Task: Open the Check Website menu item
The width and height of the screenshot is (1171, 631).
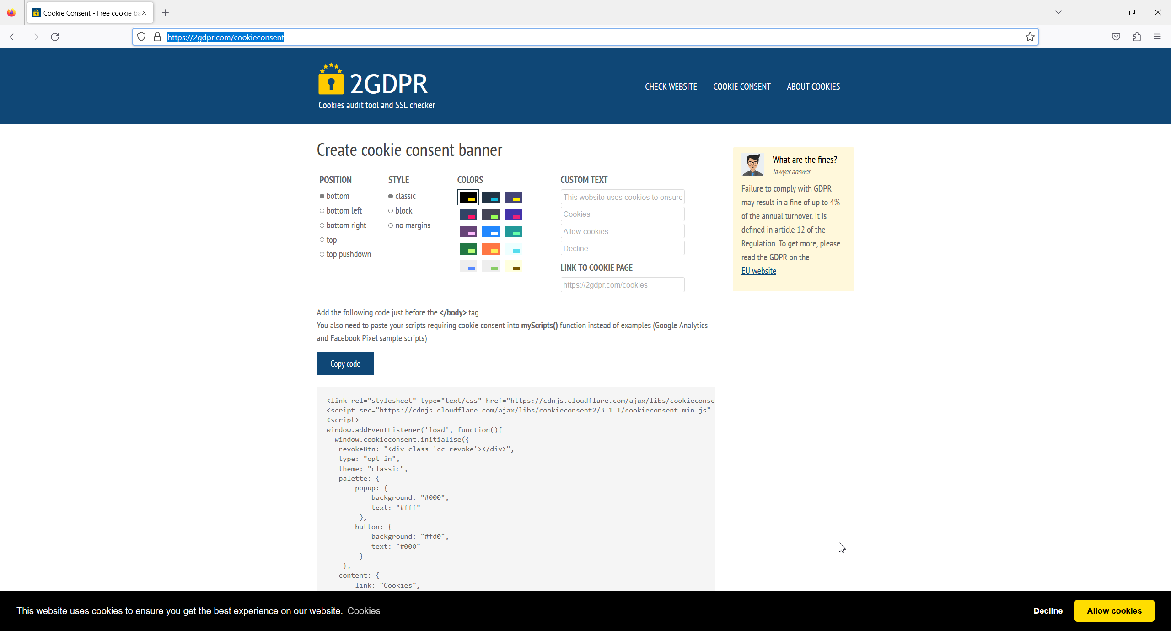Action: click(x=671, y=87)
